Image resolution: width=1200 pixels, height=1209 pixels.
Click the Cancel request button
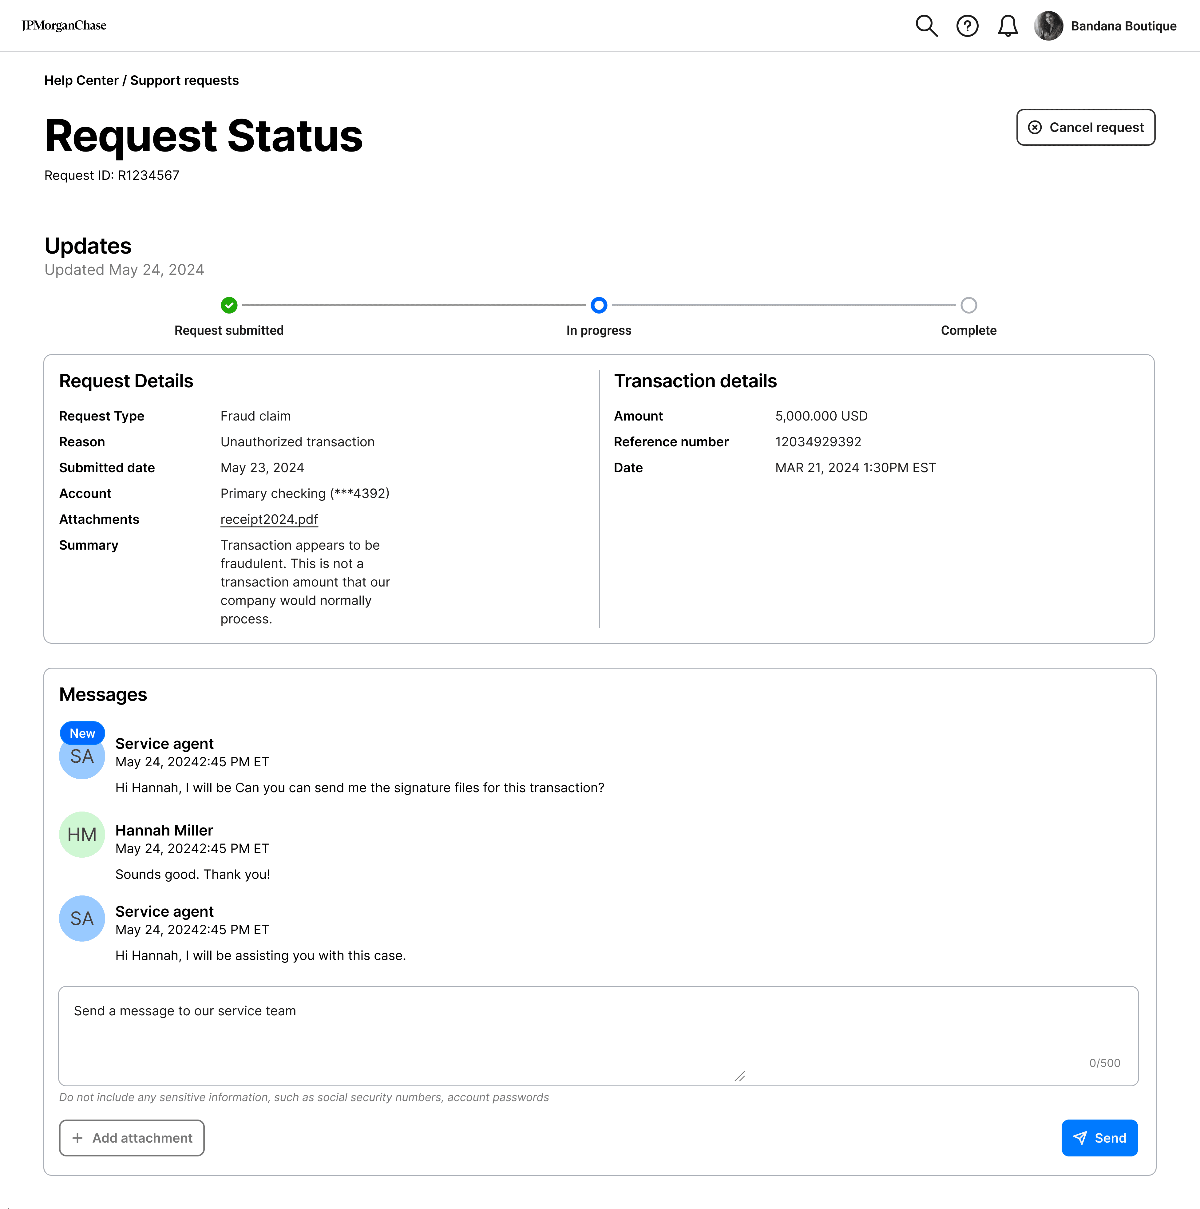coord(1085,128)
